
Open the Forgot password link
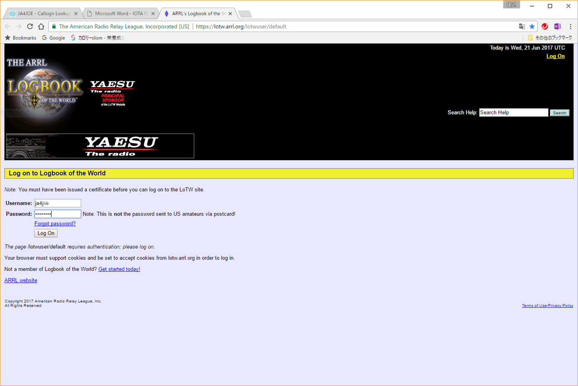point(55,223)
